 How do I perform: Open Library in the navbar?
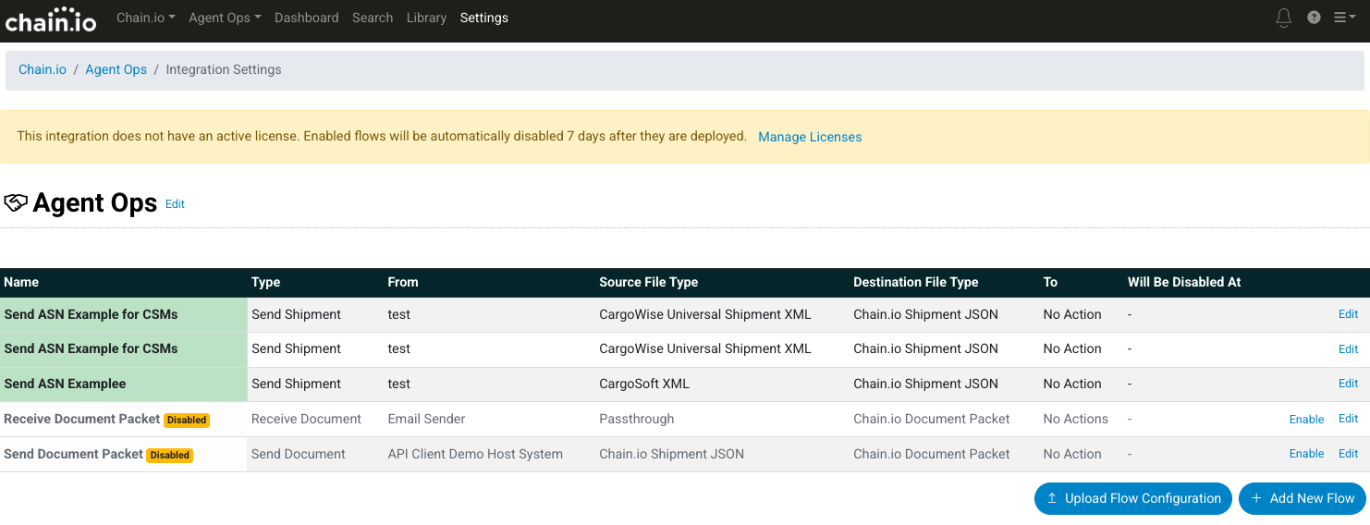coord(426,18)
